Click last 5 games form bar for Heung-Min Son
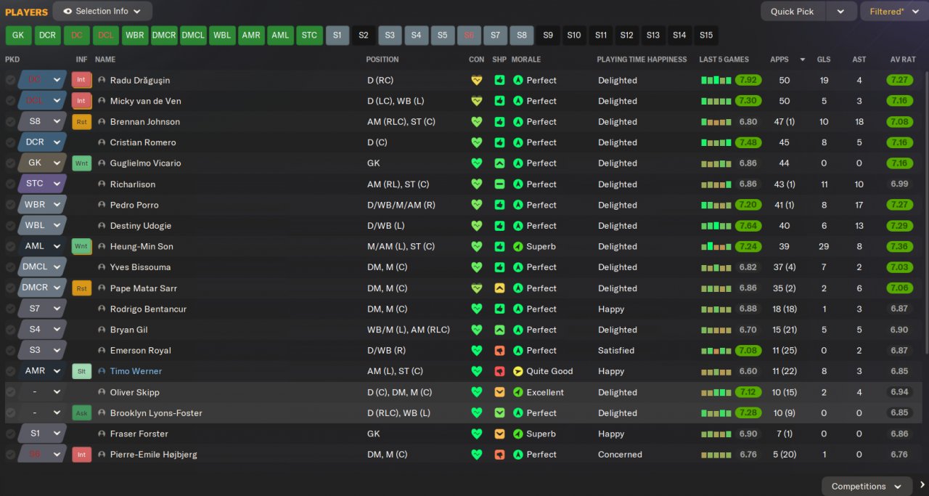 pos(716,246)
